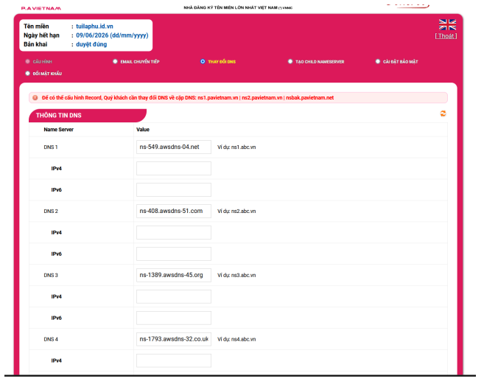Select the Cấu hình radio option
Image resolution: width=484 pixels, height=384 pixels.
(x=27, y=61)
